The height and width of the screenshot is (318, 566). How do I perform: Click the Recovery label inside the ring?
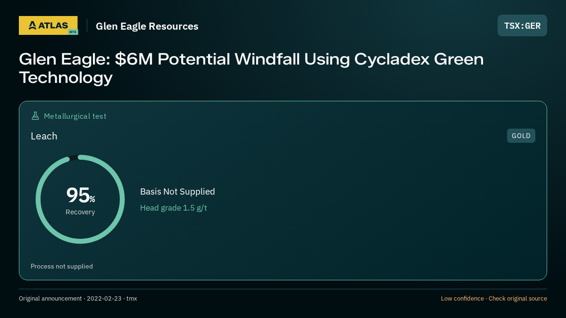(x=80, y=212)
